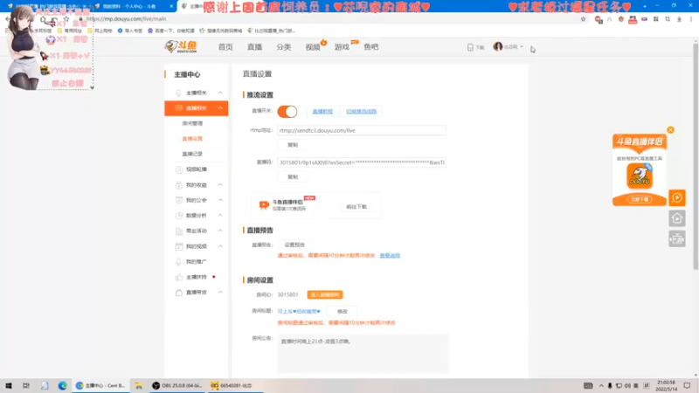Image resolution: width=699 pixels, height=393 pixels.
Task: Click the browser address bar
Action: (x=330, y=18)
